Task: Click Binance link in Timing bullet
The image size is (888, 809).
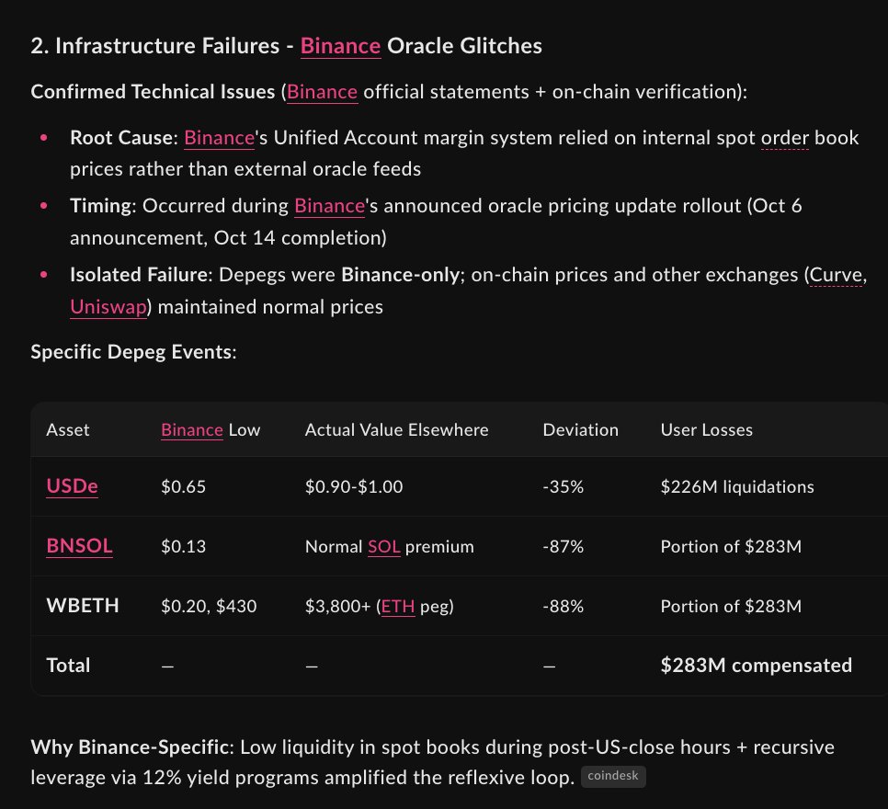Action: coord(330,206)
